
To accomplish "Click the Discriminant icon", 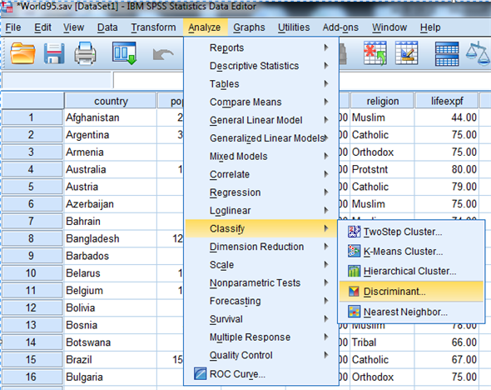I will pos(355,292).
